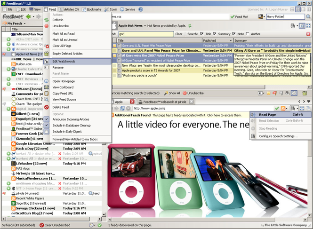Click the yellow note icon in article toolbar
The width and height of the screenshot is (313, 229).
[268, 93]
